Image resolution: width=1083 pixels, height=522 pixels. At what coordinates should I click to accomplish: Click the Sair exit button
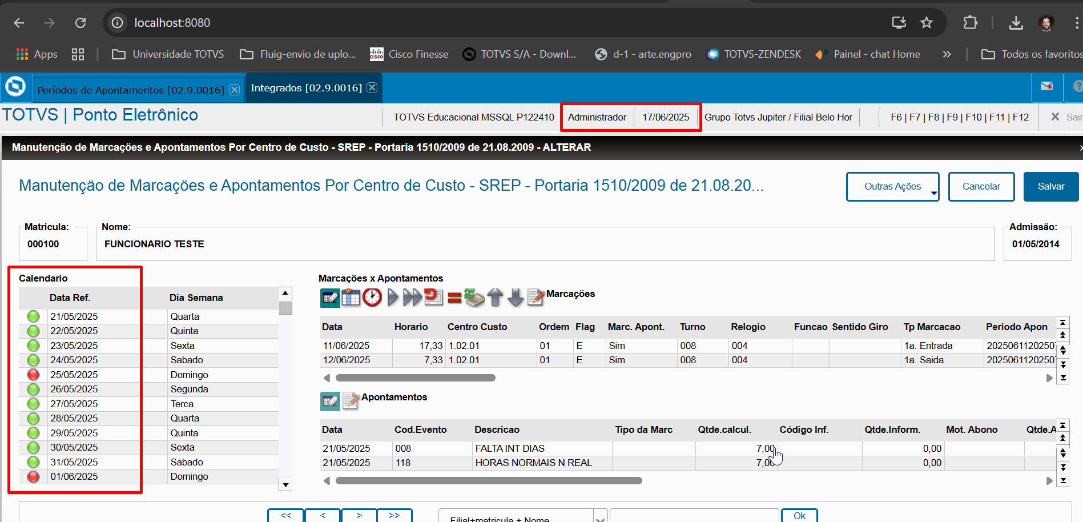pyautogui.click(x=1066, y=117)
